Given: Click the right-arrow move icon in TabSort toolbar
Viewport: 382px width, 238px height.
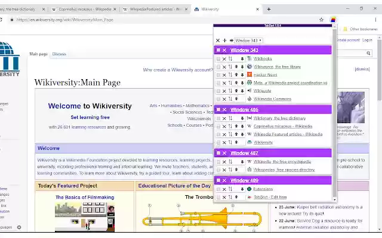Looking at the screenshot, I should click(232, 40).
